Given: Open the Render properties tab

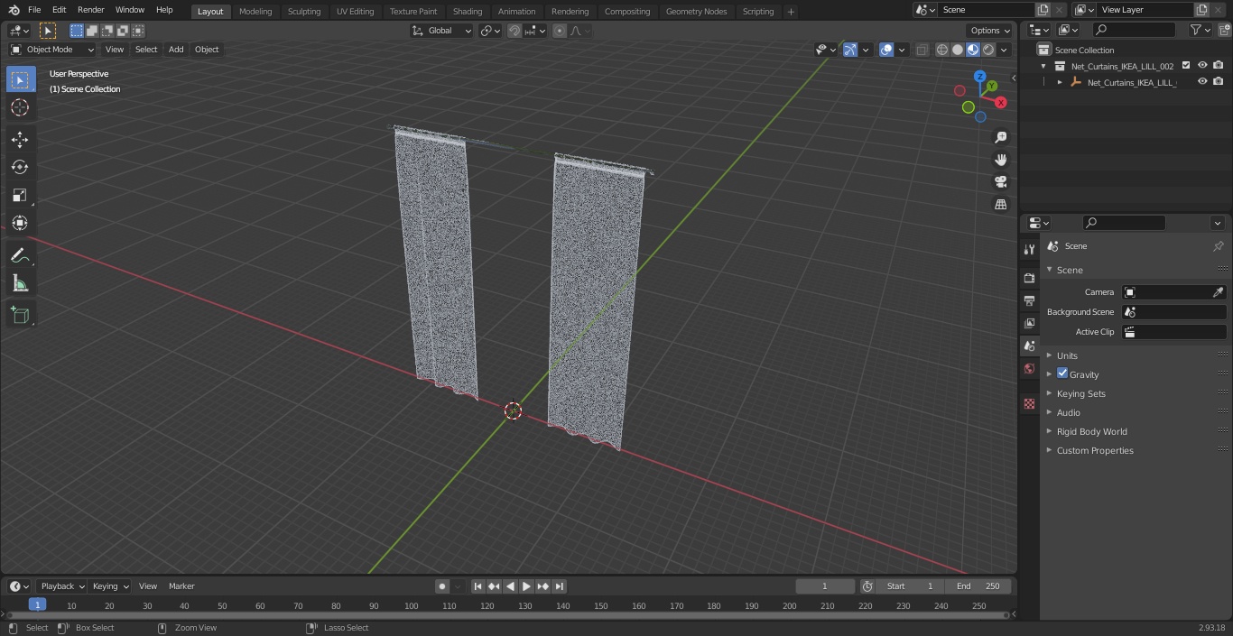Looking at the screenshot, I should pyautogui.click(x=1029, y=278).
